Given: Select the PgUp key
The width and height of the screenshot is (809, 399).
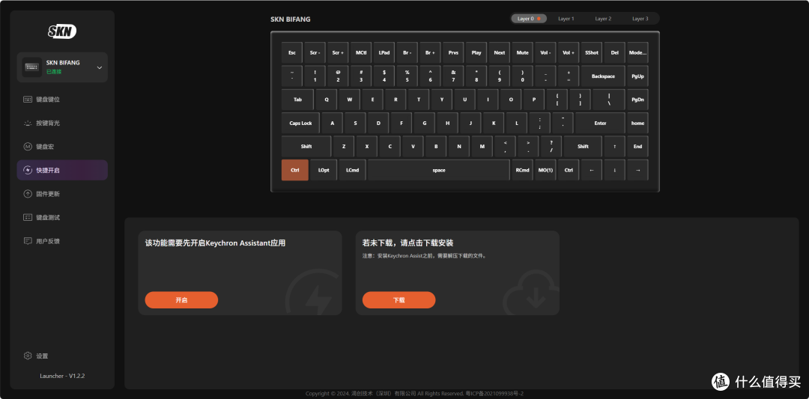Looking at the screenshot, I should click(x=637, y=76).
